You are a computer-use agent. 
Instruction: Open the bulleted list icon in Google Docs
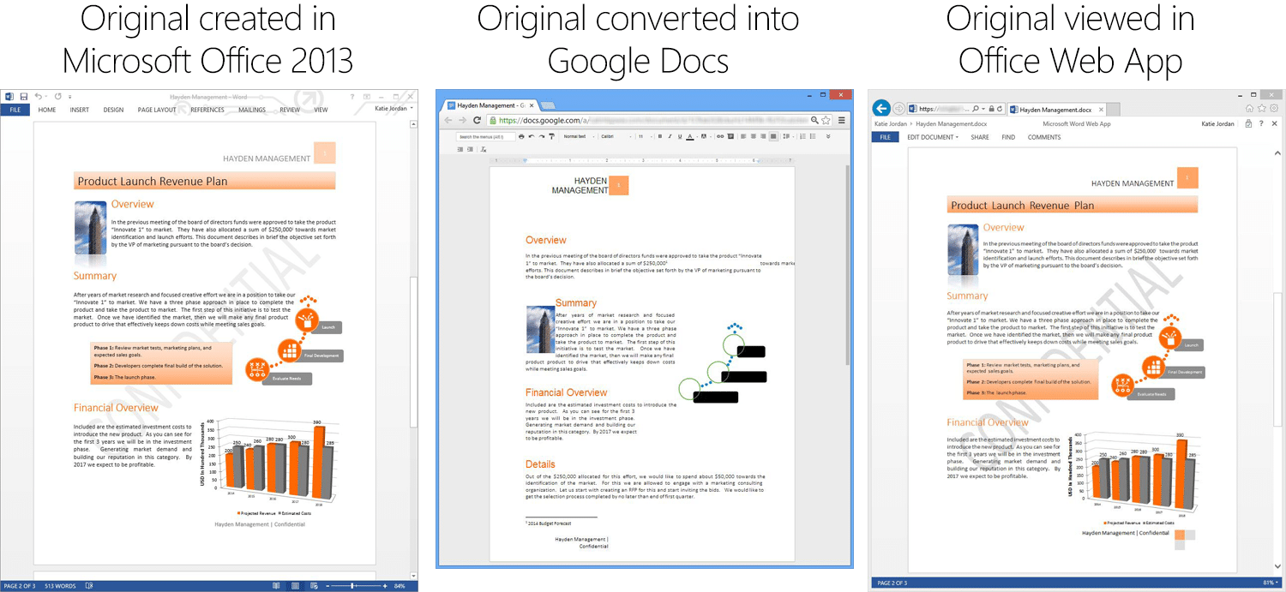click(814, 137)
